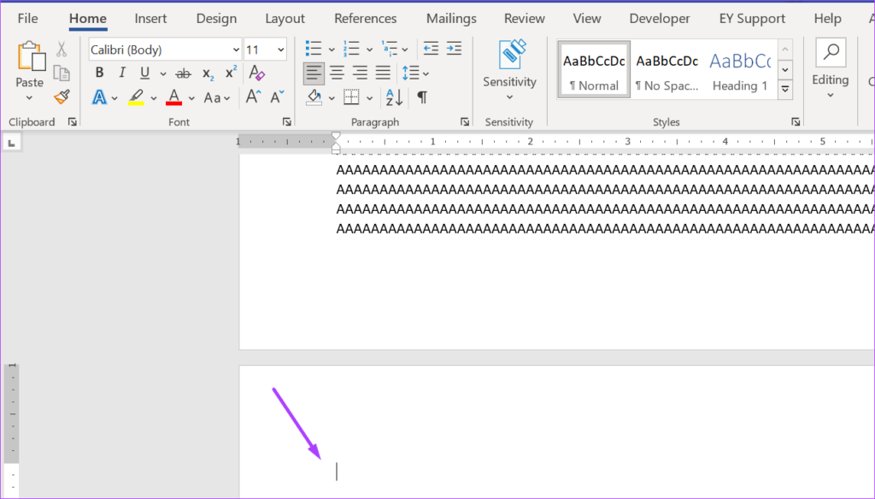875x499 pixels.
Task: Pick the yellow text highlight color
Action: coord(137,97)
